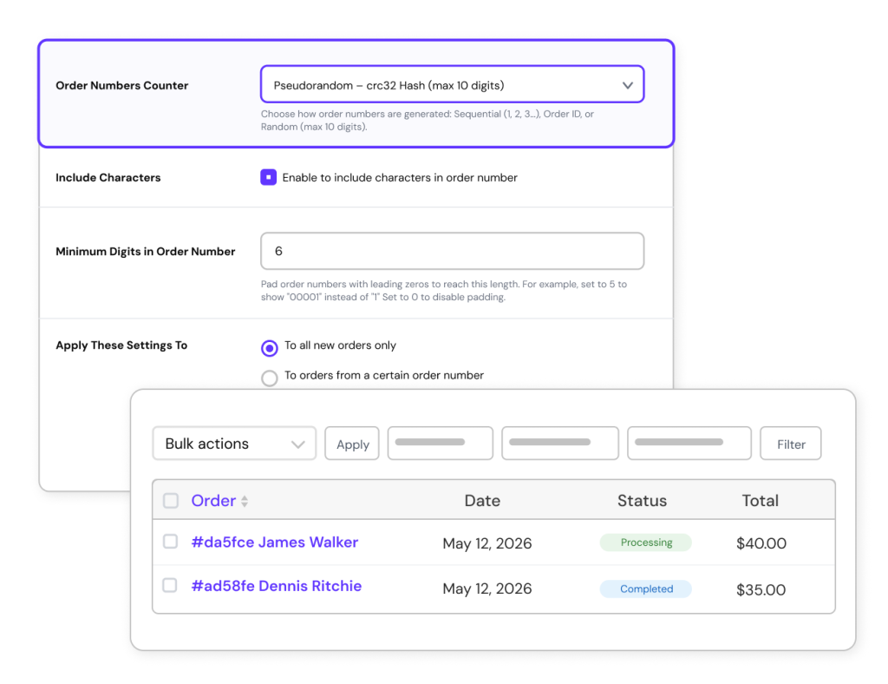888x684 pixels.
Task: Click the Total column header
Action: tap(760, 500)
